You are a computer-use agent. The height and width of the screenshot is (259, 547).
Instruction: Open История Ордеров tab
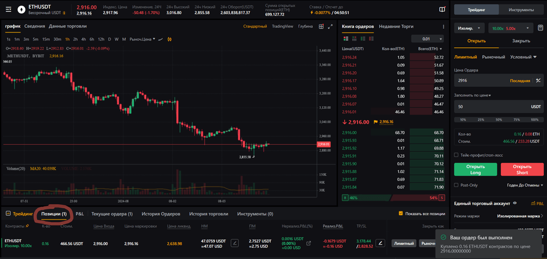[x=161, y=213]
